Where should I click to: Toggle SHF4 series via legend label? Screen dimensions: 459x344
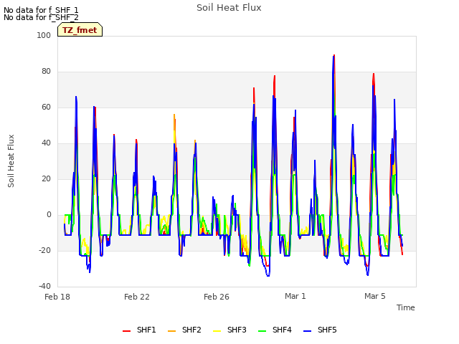point(282,330)
